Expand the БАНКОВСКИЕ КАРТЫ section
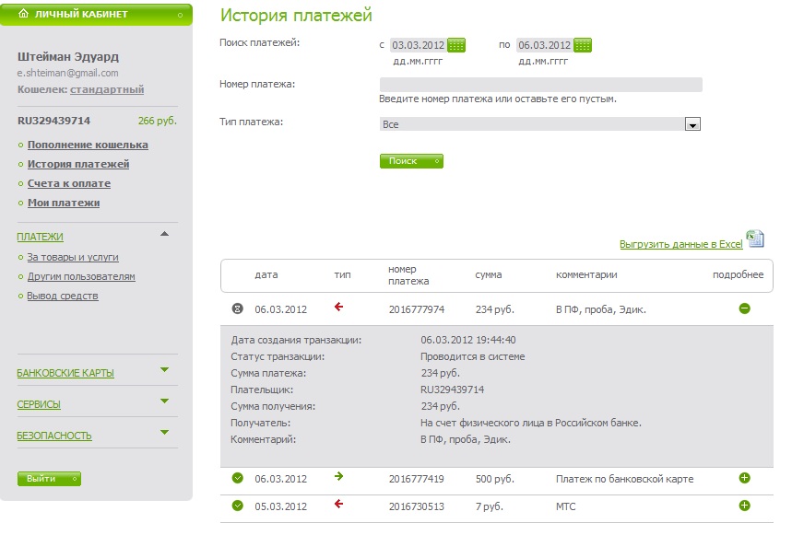 coord(164,370)
